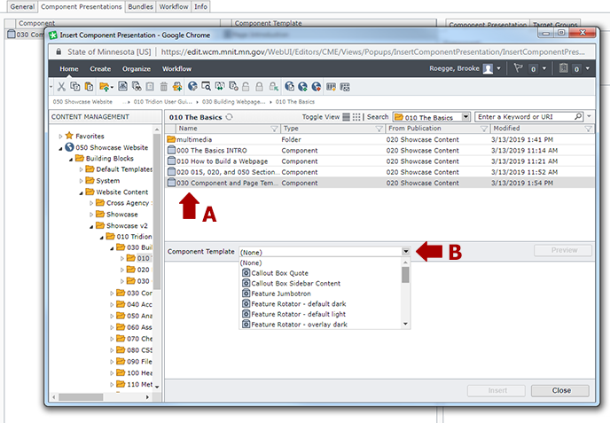
Task: Click the filter icon on Name column
Action: (x=273, y=129)
